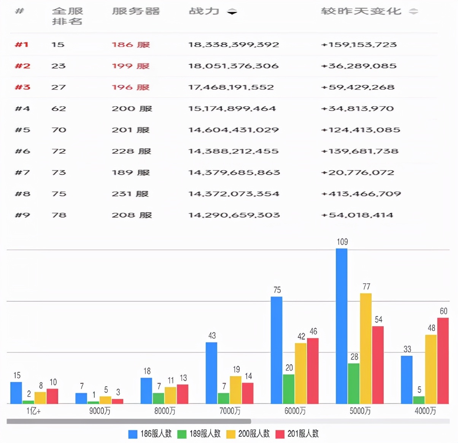Select the 200 服 server row entry
The width and height of the screenshot is (458, 443).
click(x=132, y=108)
